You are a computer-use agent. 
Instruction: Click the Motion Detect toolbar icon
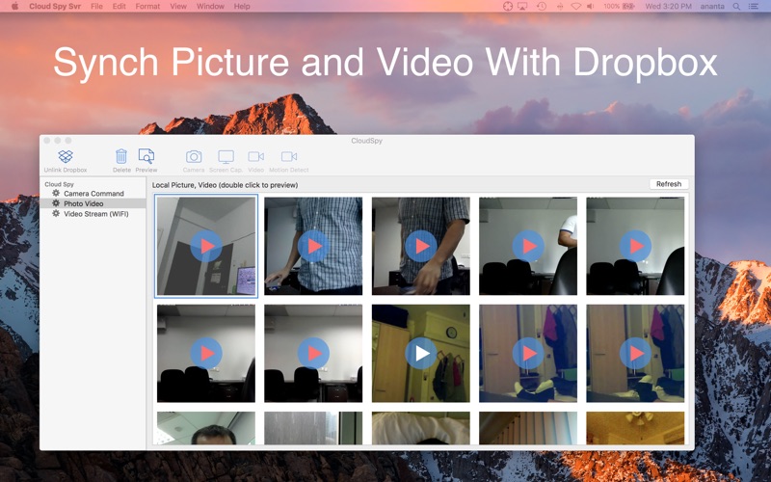tap(288, 156)
